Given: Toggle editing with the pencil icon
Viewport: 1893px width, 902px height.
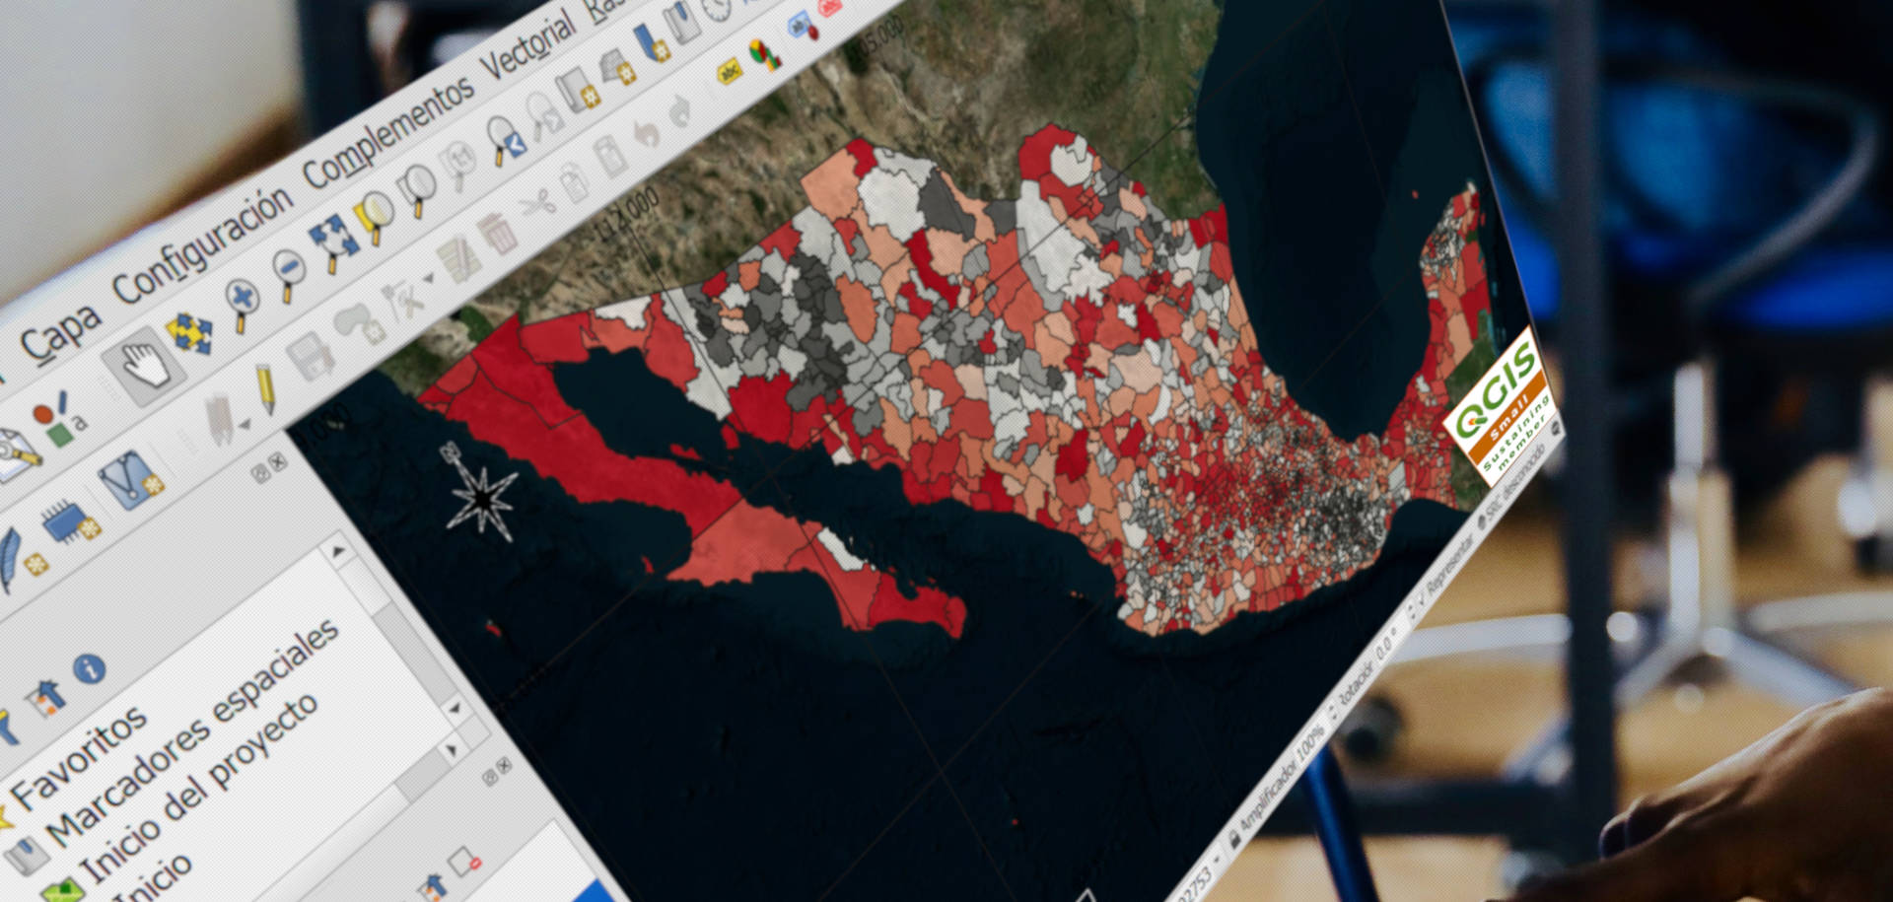Looking at the screenshot, I should [x=265, y=387].
